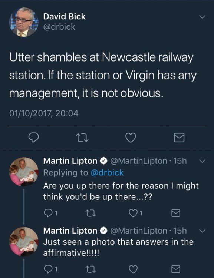This screenshot has height=278, width=214.
Task: Expand menu chevron on second Martin Lipton reply
Action: (x=202, y=231)
